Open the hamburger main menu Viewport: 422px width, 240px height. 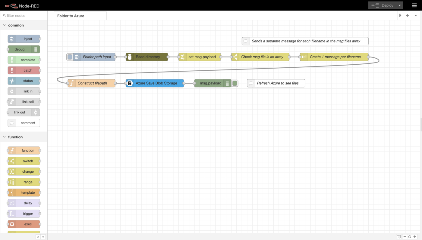pos(414,5)
